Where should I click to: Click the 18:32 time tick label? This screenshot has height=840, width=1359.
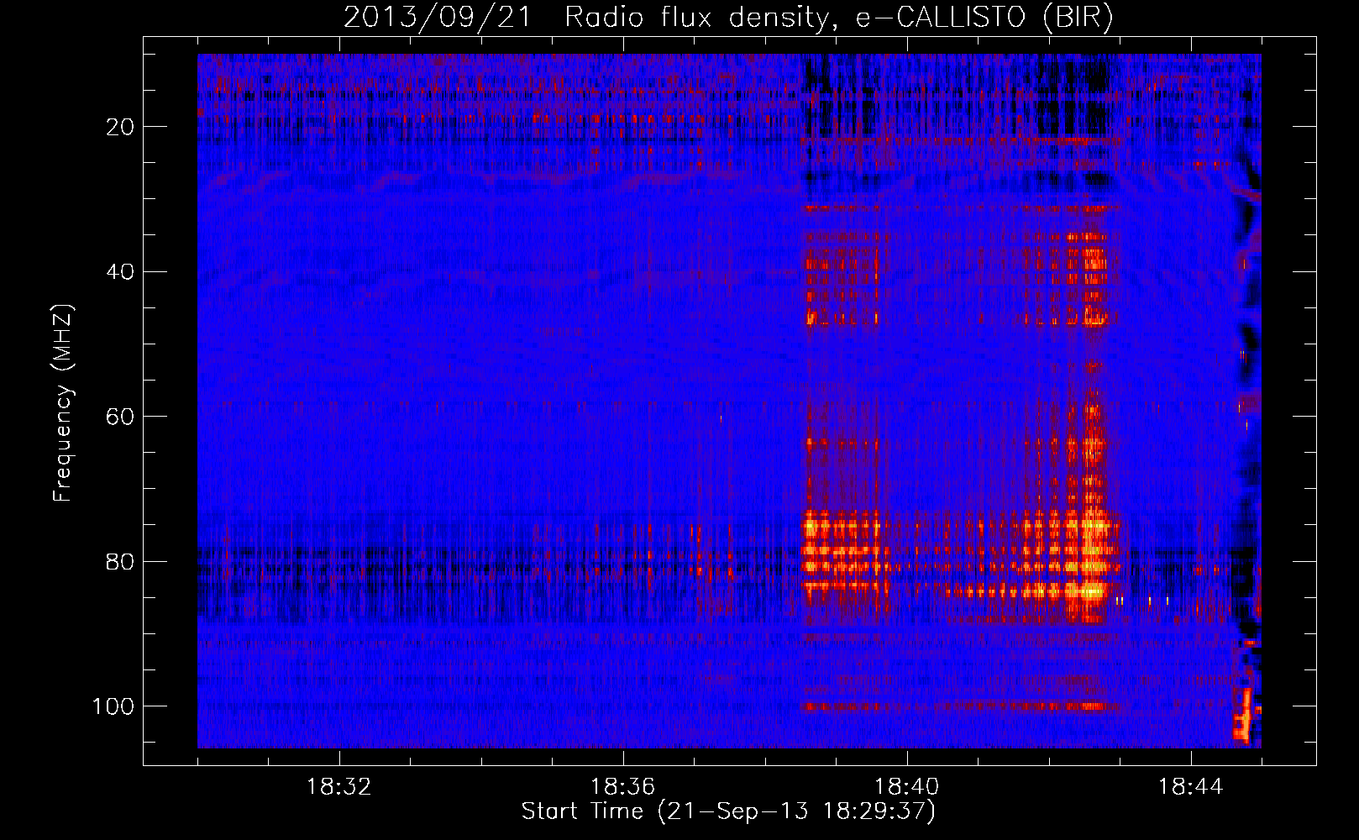pos(339,787)
